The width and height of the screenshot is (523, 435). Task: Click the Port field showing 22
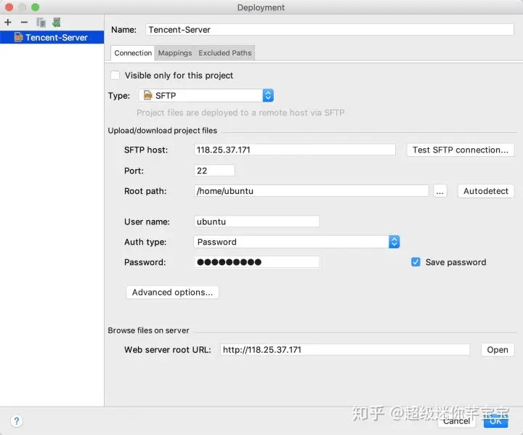click(214, 171)
